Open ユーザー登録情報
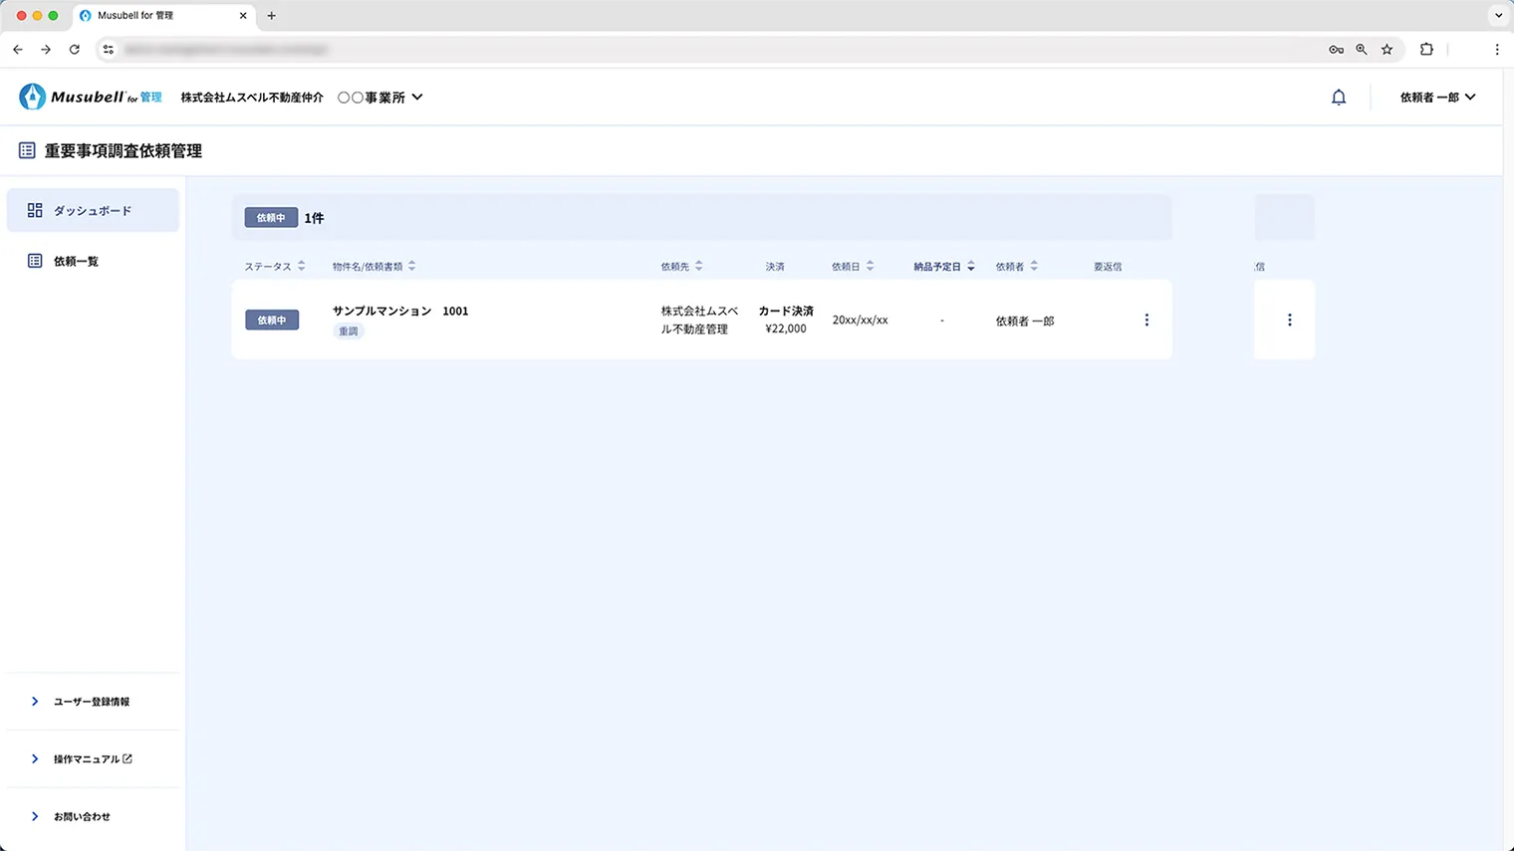Image resolution: width=1514 pixels, height=851 pixels. click(x=91, y=701)
